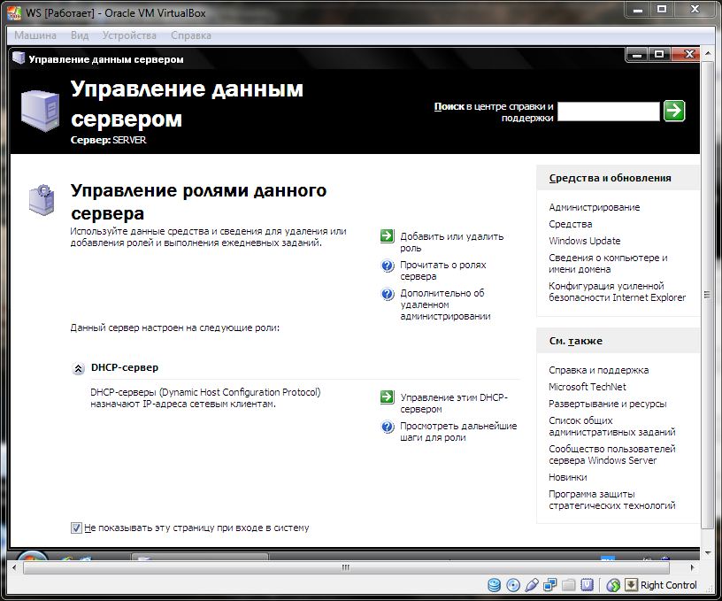Click Управление этим DHCP-сервером link

pos(454,403)
